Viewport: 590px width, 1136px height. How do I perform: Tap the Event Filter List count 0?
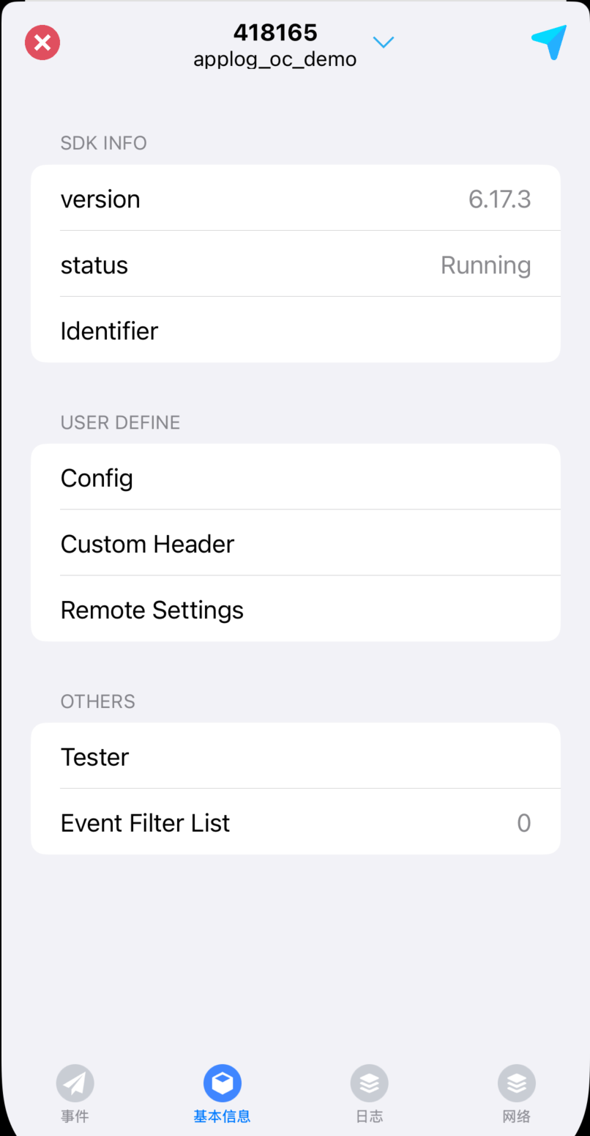coord(523,823)
